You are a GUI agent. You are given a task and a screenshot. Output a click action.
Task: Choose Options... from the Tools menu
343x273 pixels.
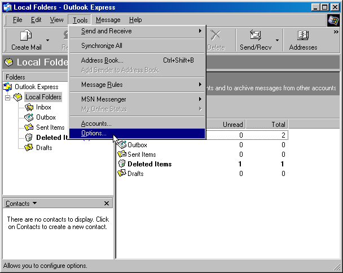pos(94,134)
